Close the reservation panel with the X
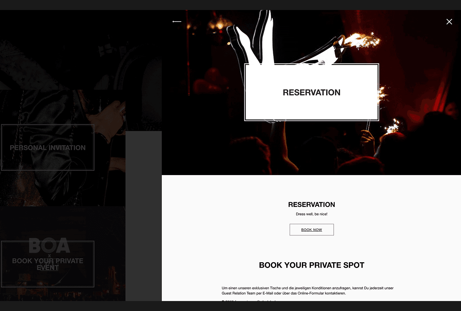 449,22
